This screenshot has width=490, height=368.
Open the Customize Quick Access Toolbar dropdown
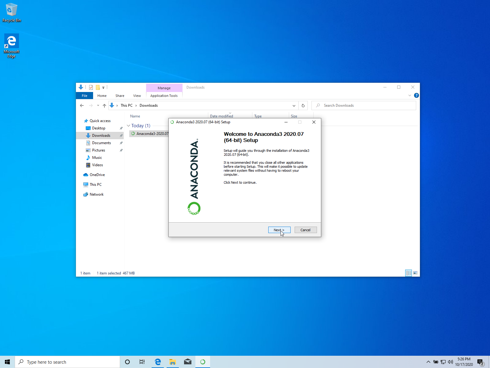[104, 88]
